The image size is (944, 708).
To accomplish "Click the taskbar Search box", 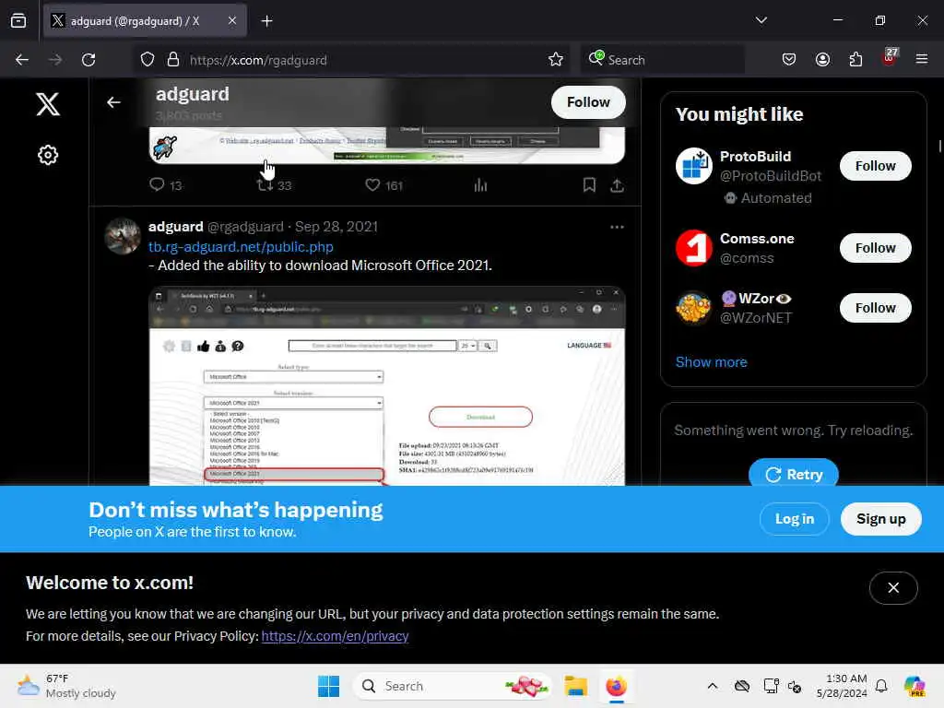I will pyautogui.click(x=453, y=686).
